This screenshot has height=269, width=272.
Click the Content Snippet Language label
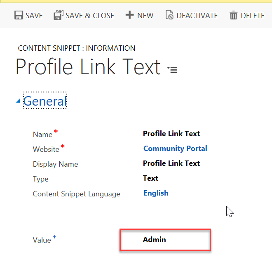click(76, 194)
